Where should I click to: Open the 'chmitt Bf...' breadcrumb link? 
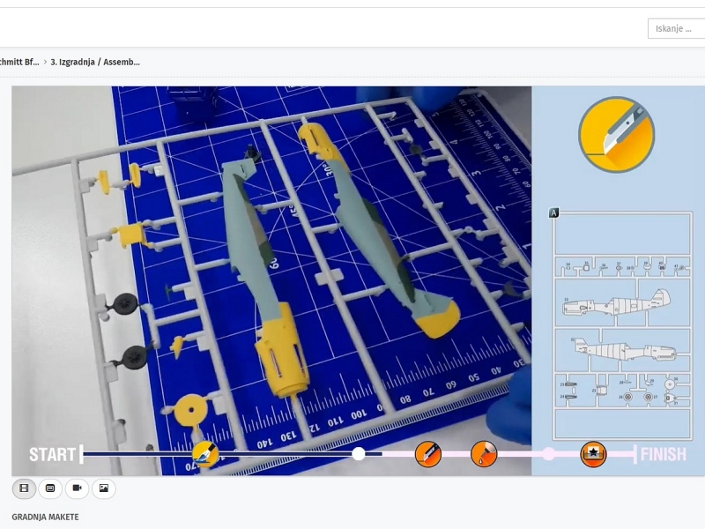click(19, 62)
